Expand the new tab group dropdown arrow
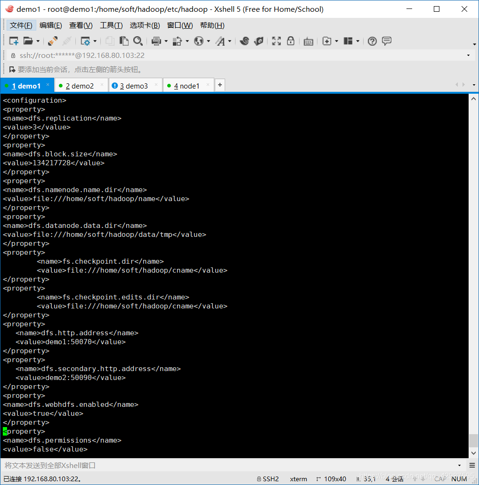The image size is (479, 485). tap(337, 41)
